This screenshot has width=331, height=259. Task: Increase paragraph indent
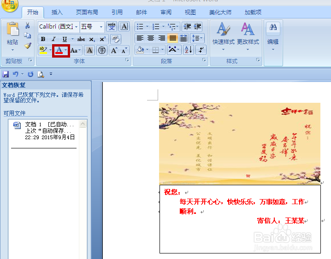(198, 27)
